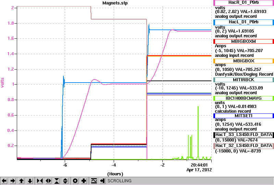This screenshot has height=185, width=274.
Task: Select the MITSETI curve legend
Action: click(x=244, y=116)
